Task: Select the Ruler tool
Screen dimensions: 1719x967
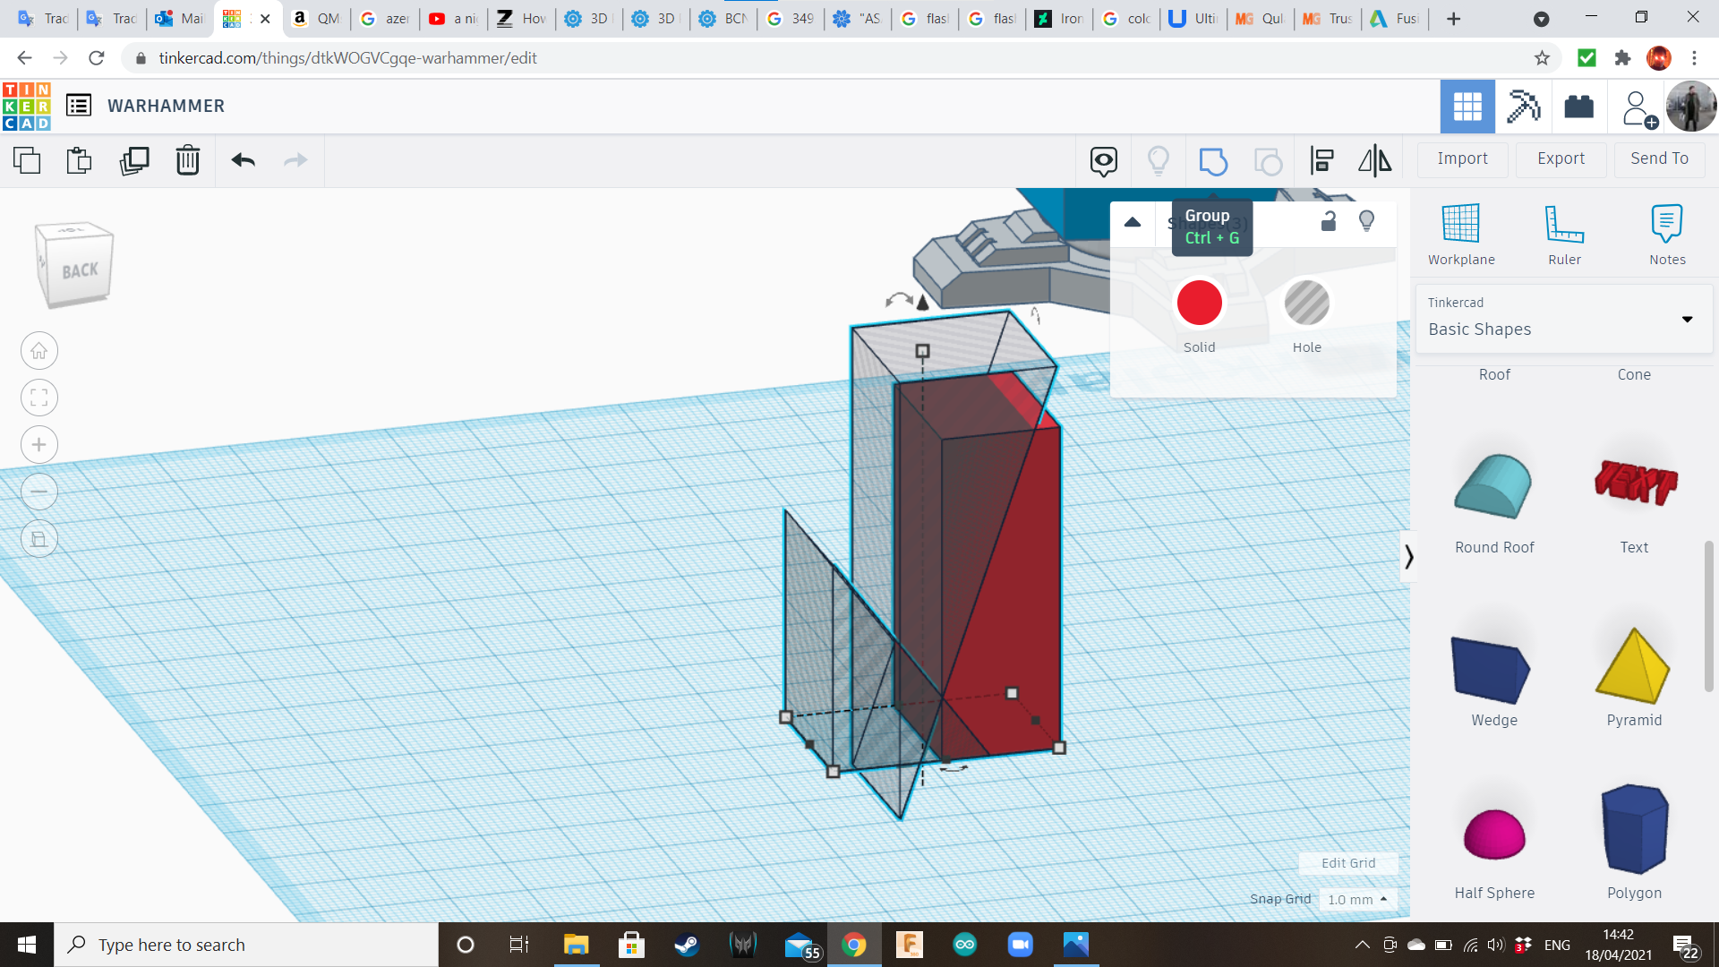Action: point(1564,235)
